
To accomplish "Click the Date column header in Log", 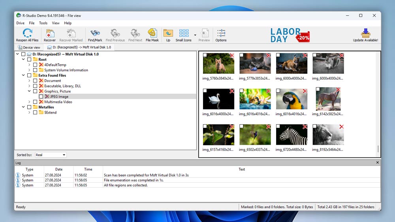I will click(x=59, y=169).
